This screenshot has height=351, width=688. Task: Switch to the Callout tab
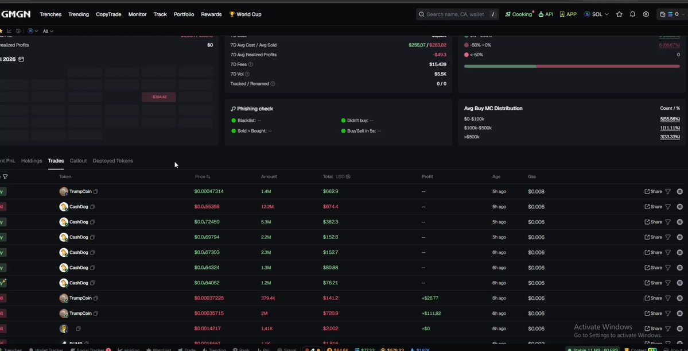pos(78,161)
